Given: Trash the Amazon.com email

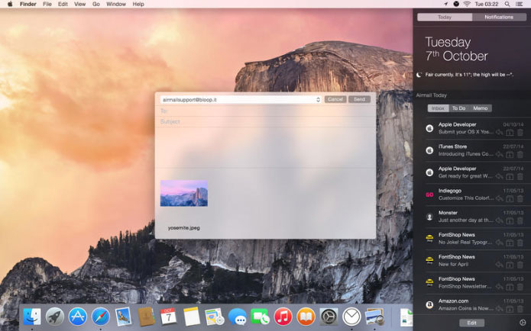Looking at the screenshot, I should pyautogui.click(x=520, y=309).
